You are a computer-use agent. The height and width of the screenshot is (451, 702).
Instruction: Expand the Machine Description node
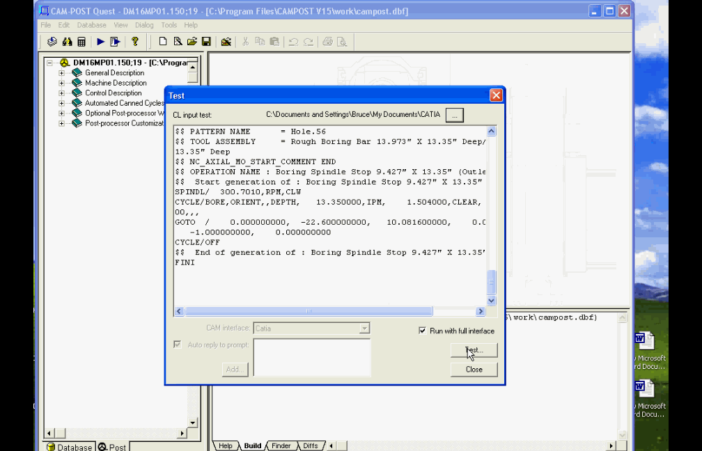coord(62,83)
